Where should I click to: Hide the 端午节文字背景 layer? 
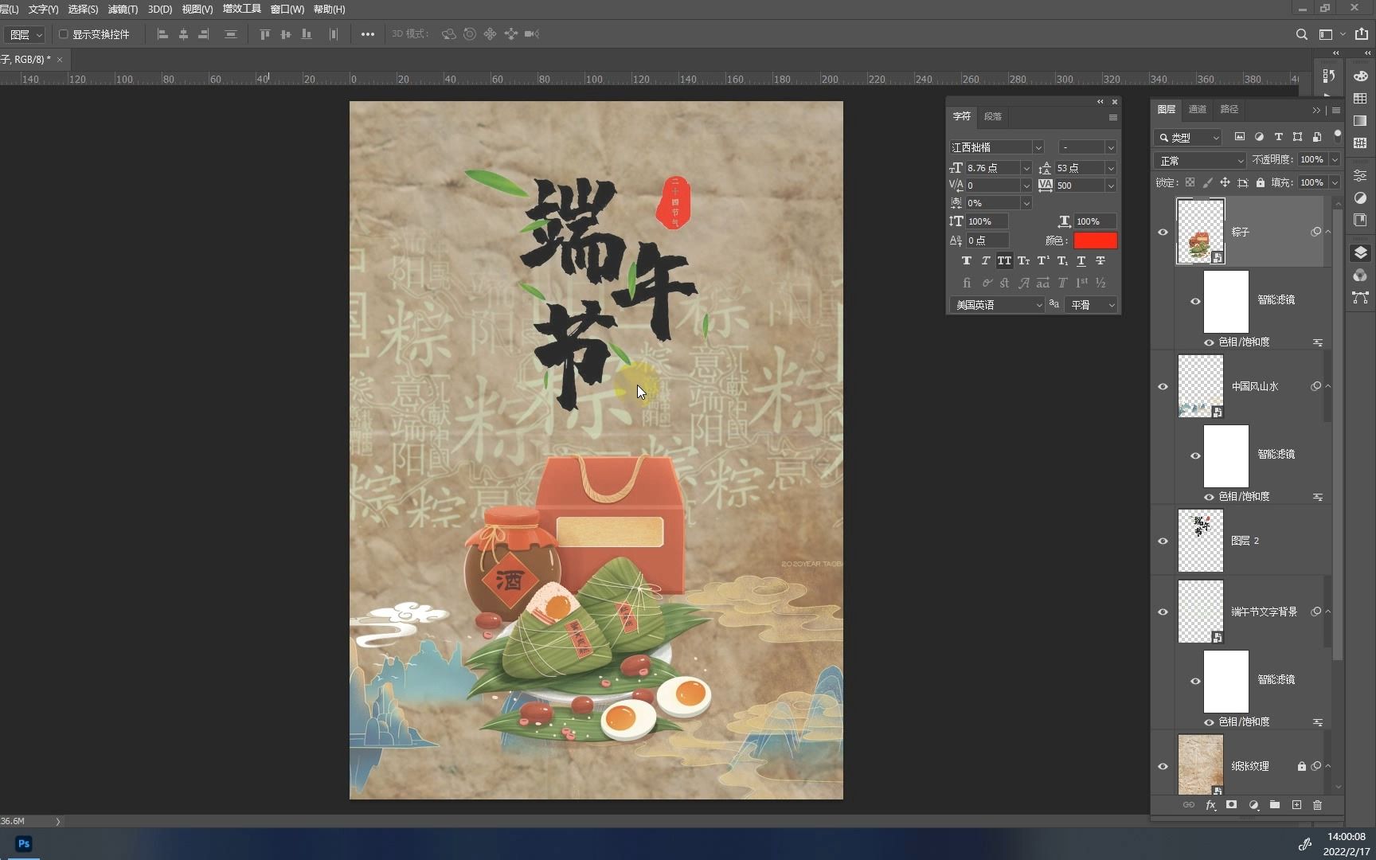click(x=1163, y=612)
